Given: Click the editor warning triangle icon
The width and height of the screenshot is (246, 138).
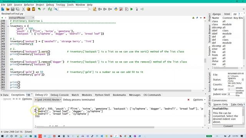Looking at the screenshot, I should (x=193, y=18).
